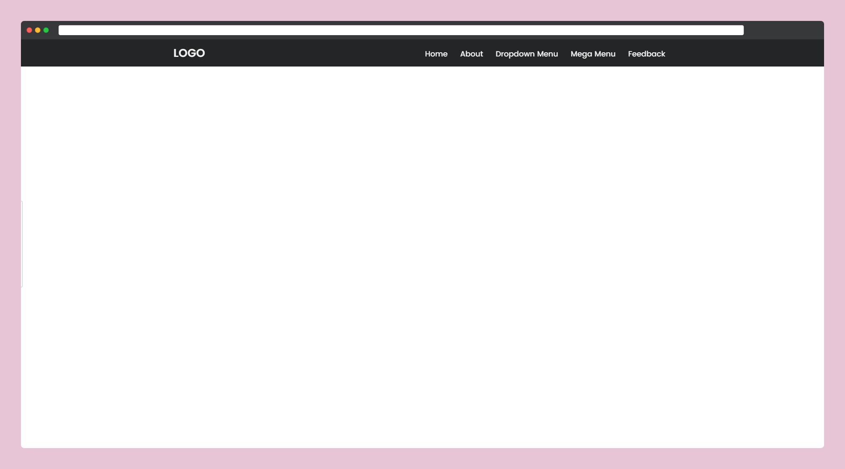Expand the Dropdown Menu item
Image resolution: width=845 pixels, height=469 pixels.
pos(526,54)
